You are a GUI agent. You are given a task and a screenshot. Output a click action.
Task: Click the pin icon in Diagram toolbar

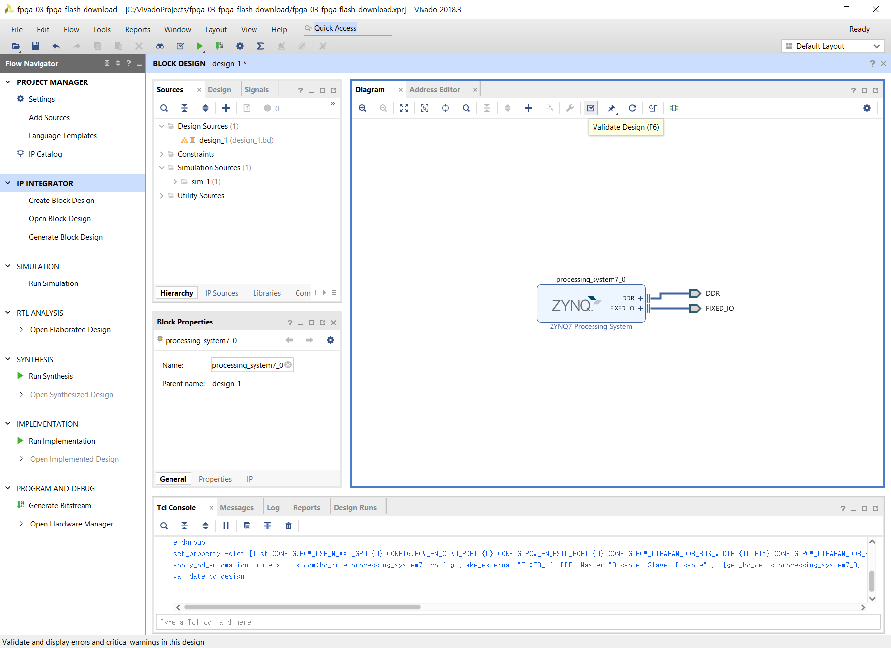point(611,108)
